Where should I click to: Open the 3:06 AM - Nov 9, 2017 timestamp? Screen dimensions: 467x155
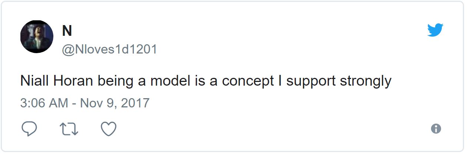point(85,103)
